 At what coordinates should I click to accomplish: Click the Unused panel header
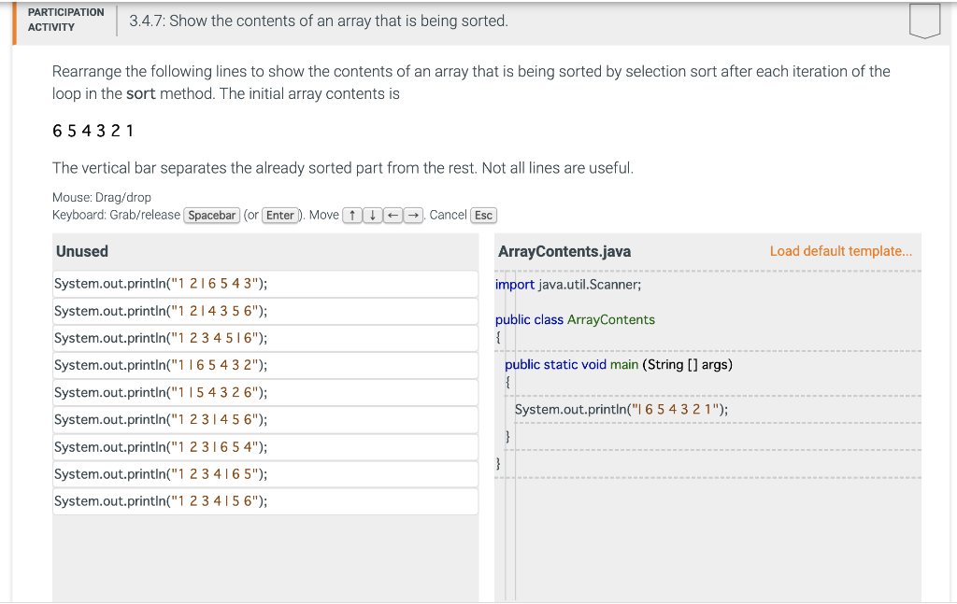(80, 251)
